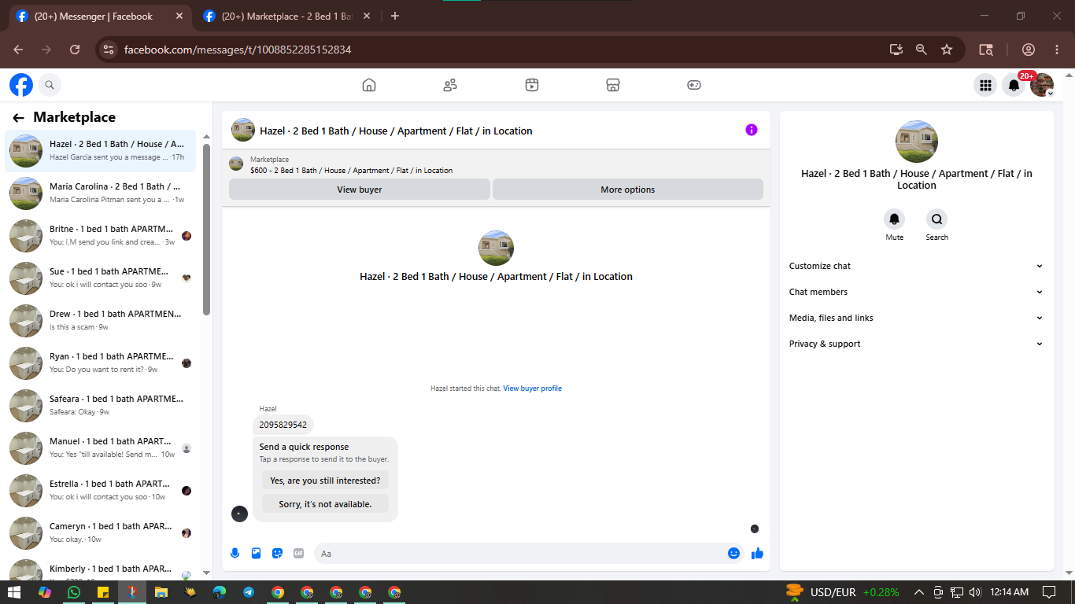The image size is (1075, 604).
Task: Send a thumbs-up like
Action: [x=757, y=553]
